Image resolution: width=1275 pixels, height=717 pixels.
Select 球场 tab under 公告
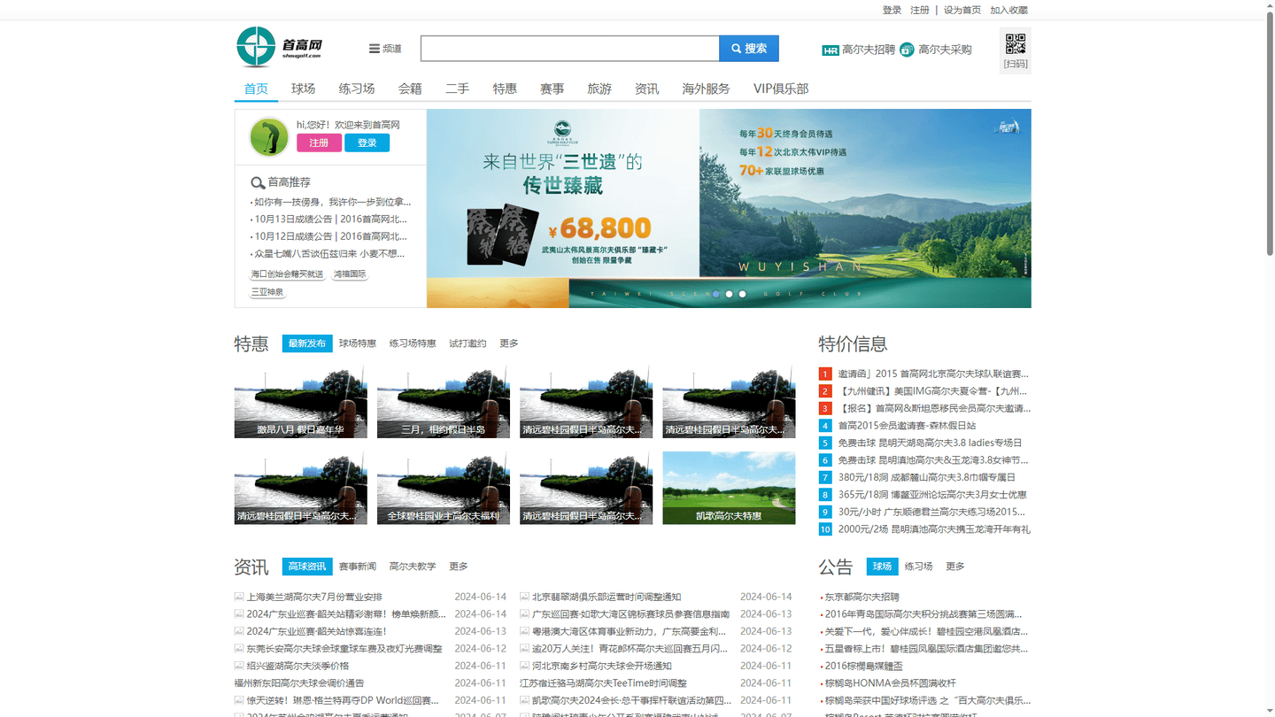click(882, 567)
